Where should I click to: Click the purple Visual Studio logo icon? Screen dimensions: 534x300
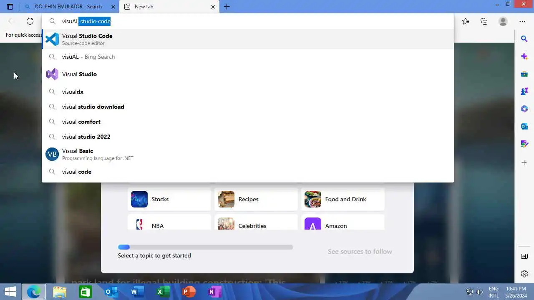click(x=52, y=74)
